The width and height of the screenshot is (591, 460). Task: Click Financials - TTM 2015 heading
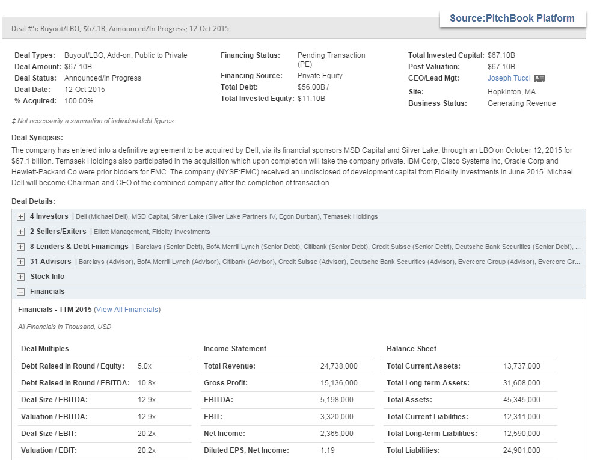point(55,310)
